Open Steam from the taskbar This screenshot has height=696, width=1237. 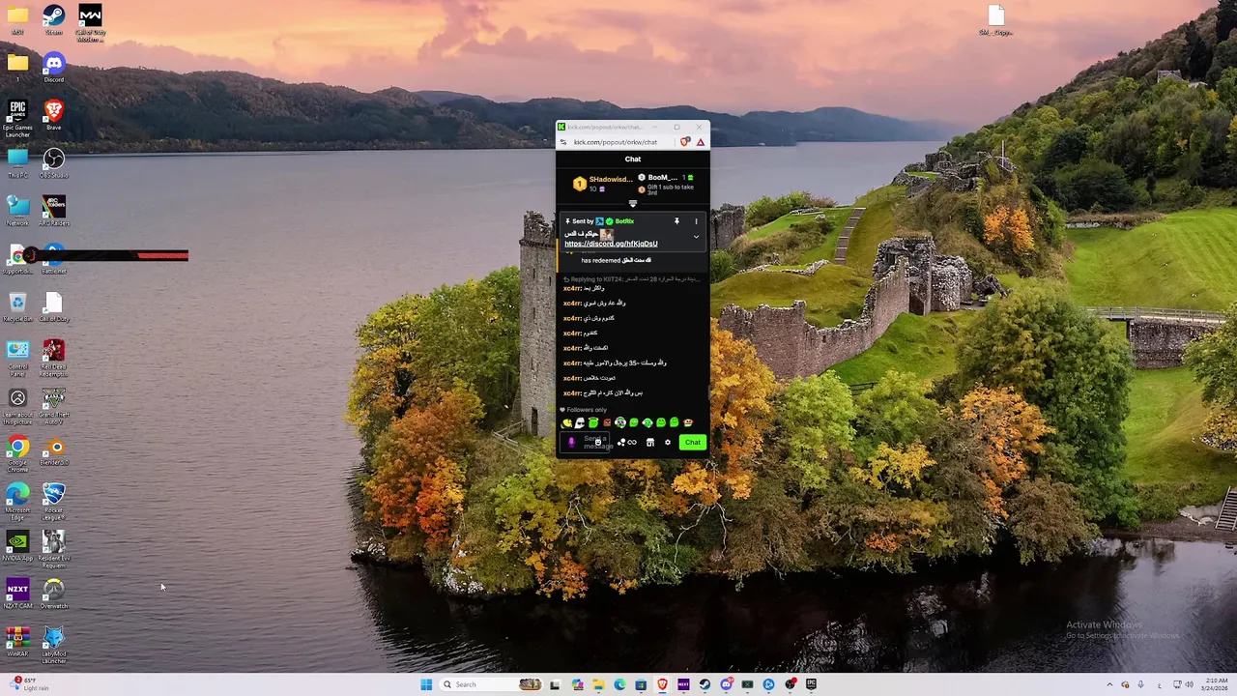[705, 684]
